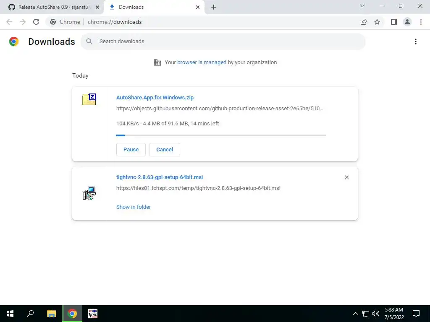
Task: Click the AutoShare download progress bar
Action: coord(221,135)
